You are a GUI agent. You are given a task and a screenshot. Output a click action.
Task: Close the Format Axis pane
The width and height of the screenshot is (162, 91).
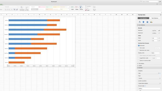[x=161, y=15]
